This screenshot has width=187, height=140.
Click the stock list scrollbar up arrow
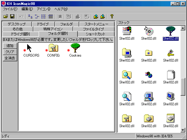pyautogui.click(x=183, y=28)
